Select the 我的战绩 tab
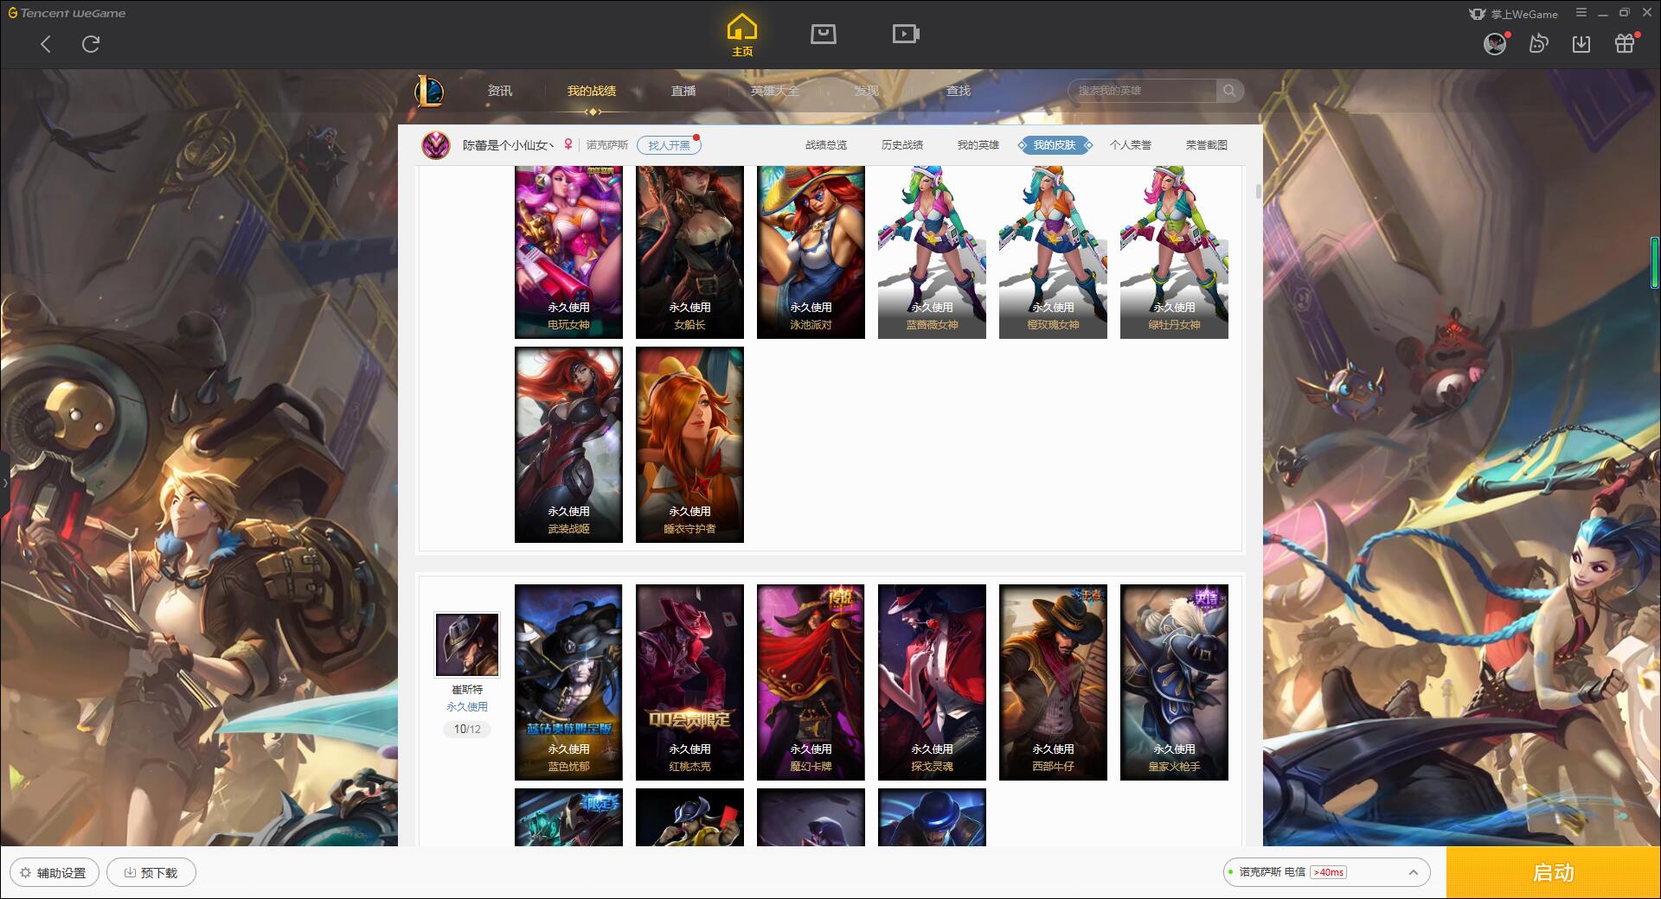Screen dimensions: 1661x899 (592, 91)
